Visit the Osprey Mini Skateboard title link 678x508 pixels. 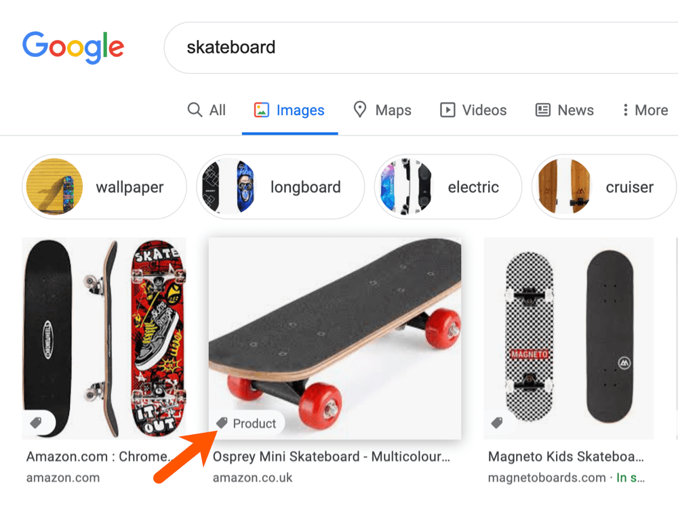click(332, 457)
